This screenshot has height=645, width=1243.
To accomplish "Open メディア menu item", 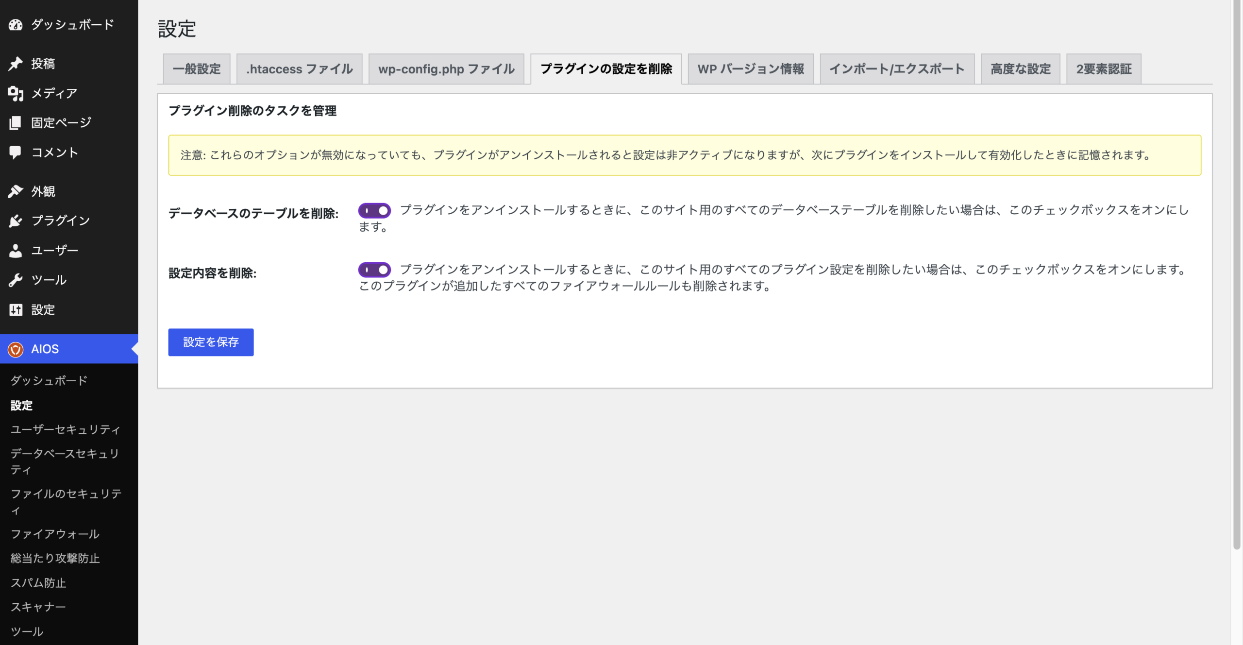I will [69, 93].
